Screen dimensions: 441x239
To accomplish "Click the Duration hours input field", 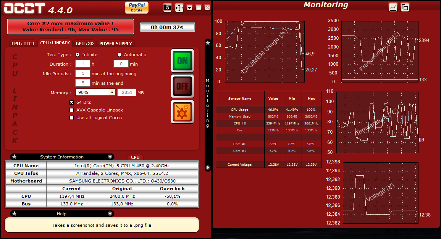I will [x=83, y=64].
